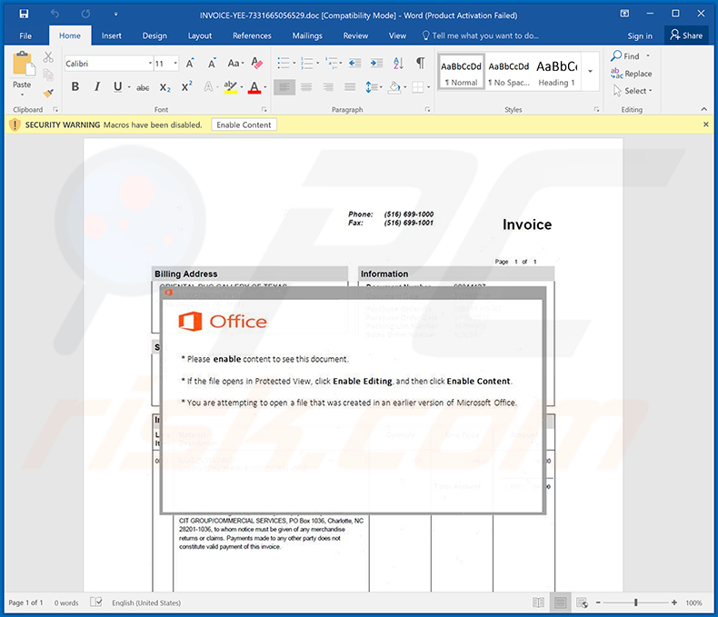The width and height of the screenshot is (718, 617).
Task: Cut selection with the scissors icon
Action: [48, 56]
